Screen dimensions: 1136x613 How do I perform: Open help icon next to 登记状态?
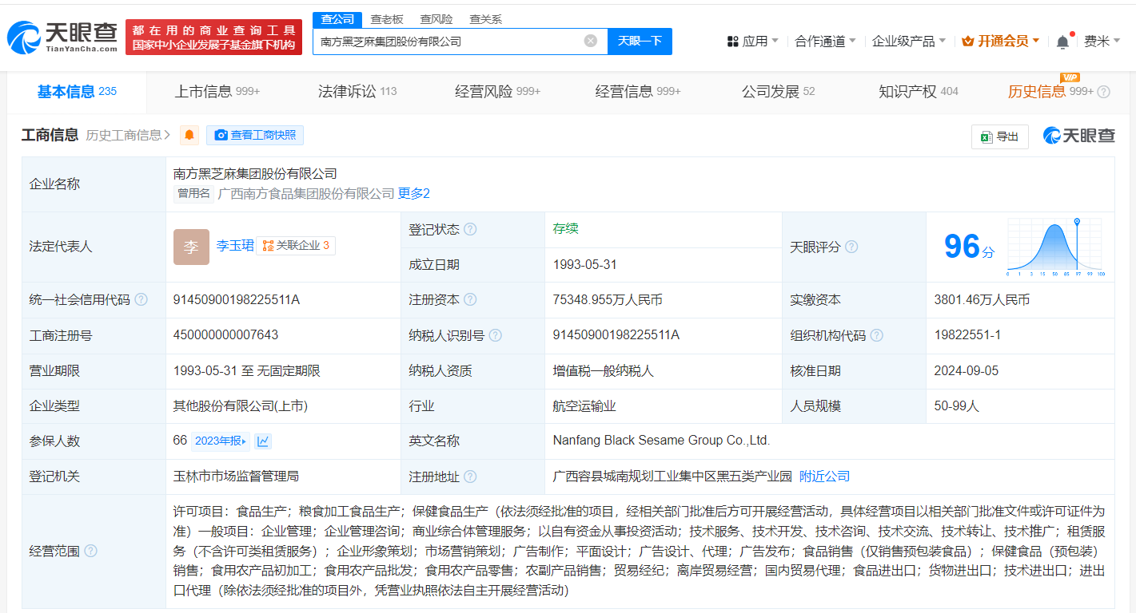(x=470, y=229)
